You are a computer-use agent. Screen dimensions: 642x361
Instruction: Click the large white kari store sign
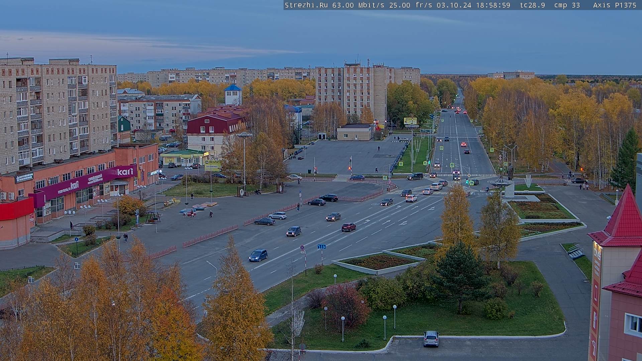tap(125, 172)
